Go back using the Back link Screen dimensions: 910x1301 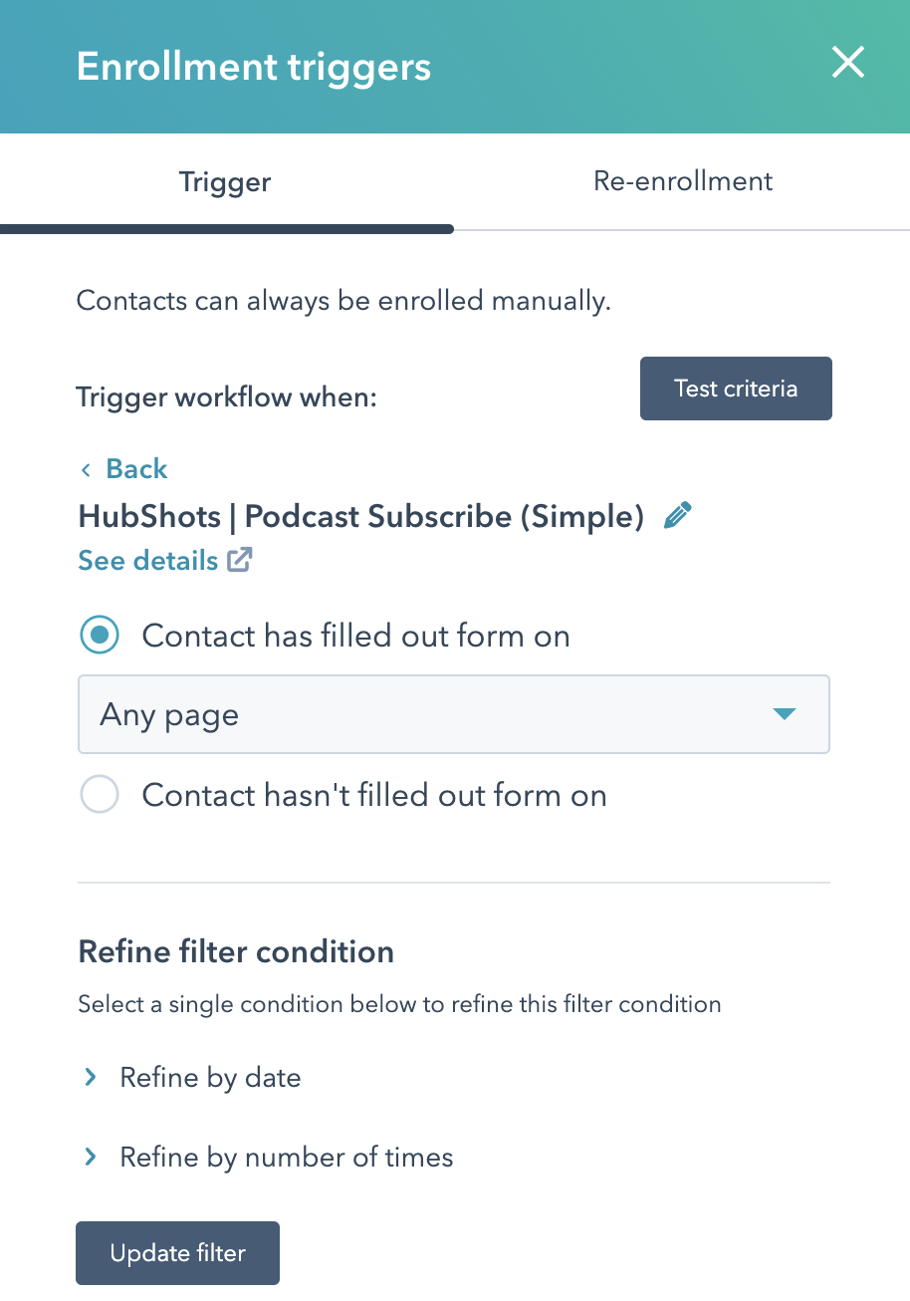pos(136,469)
